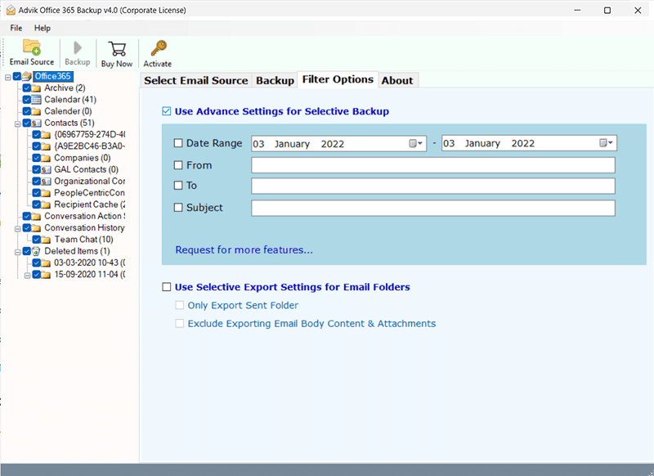Open the end date calendar dropdown
This screenshot has width=654, height=476.
pyautogui.click(x=606, y=143)
